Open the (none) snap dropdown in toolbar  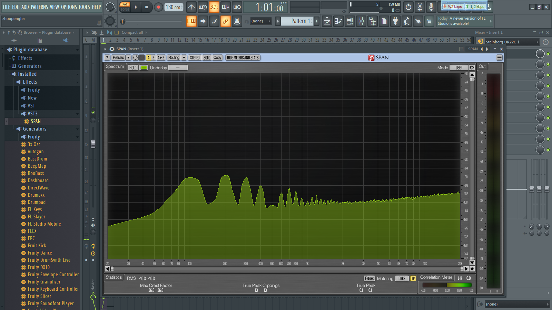click(x=260, y=21)
